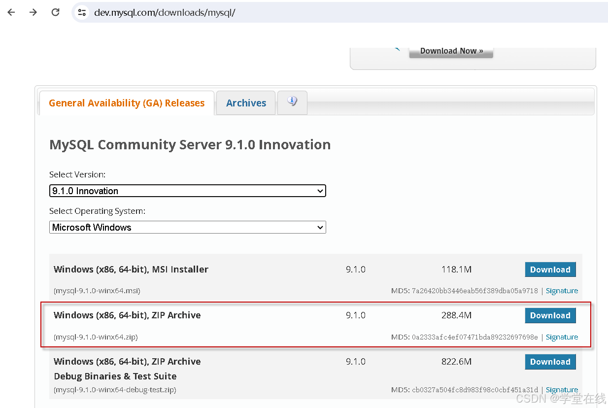Expand the Select Version dropdown
Image resolution: width=608 pixels, height=408 pixels.
[x=188, y=191]
